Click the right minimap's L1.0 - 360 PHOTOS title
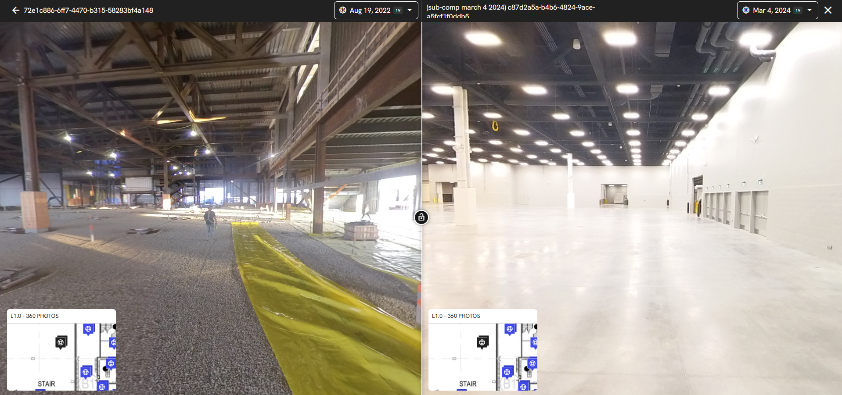 click(x=456, y=316)
